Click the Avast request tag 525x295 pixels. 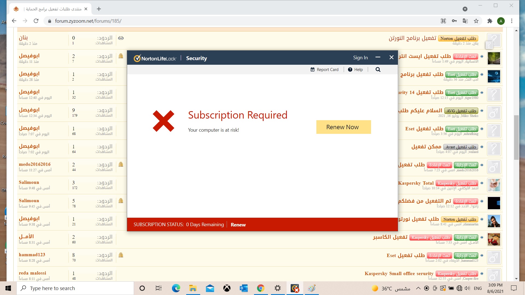[x=461, y=147]
